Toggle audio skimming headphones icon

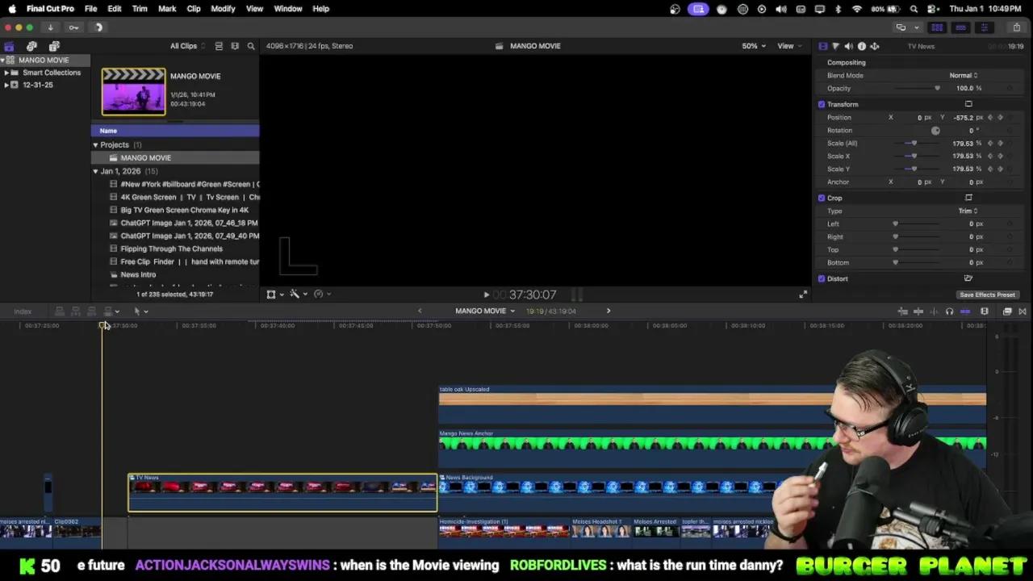click(949, 311)
